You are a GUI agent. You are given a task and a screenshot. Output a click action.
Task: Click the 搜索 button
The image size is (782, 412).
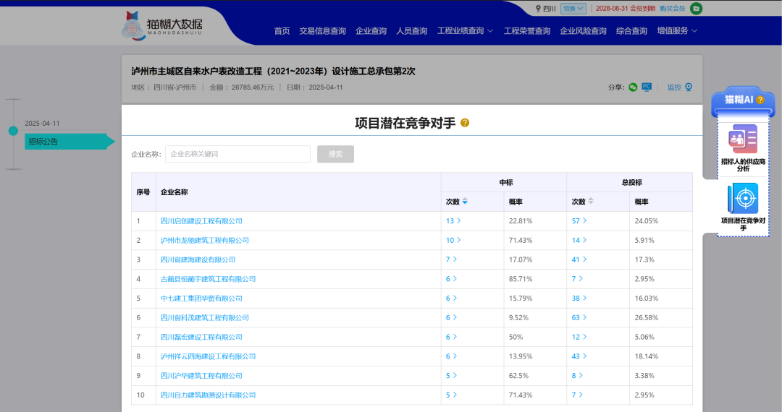coord(336,154)
